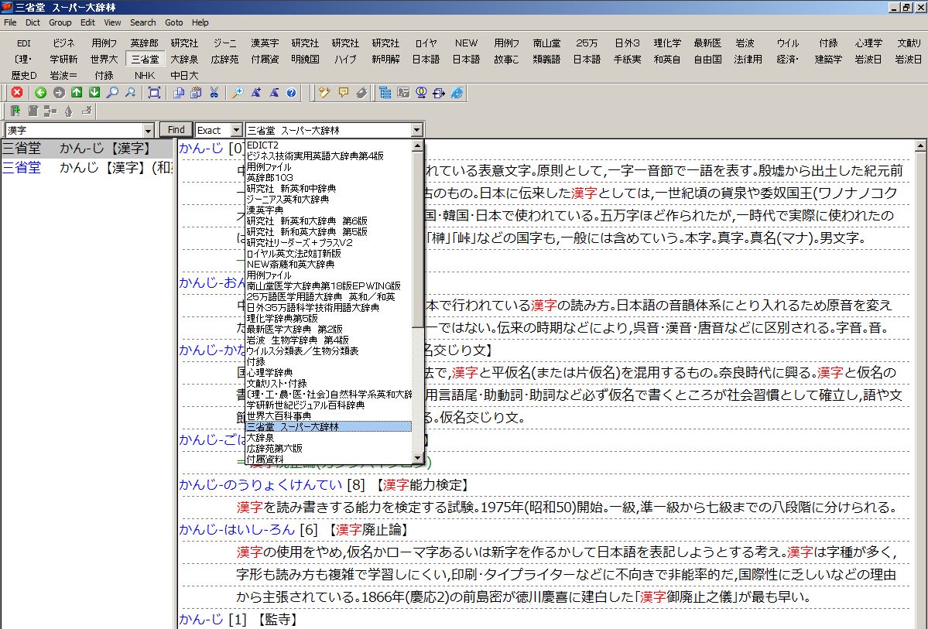Select result 三省堂 かん-じ【漢字】 in the left list
This screenshot has width=928, height=629.
point(87,148)
